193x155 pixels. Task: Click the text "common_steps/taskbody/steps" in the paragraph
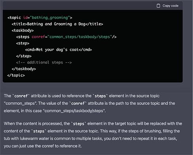click(x=74, y=111)
